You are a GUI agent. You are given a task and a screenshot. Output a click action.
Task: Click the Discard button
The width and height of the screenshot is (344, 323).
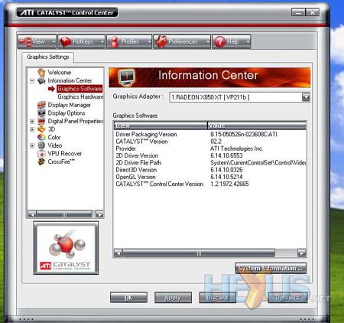point(217,298)
